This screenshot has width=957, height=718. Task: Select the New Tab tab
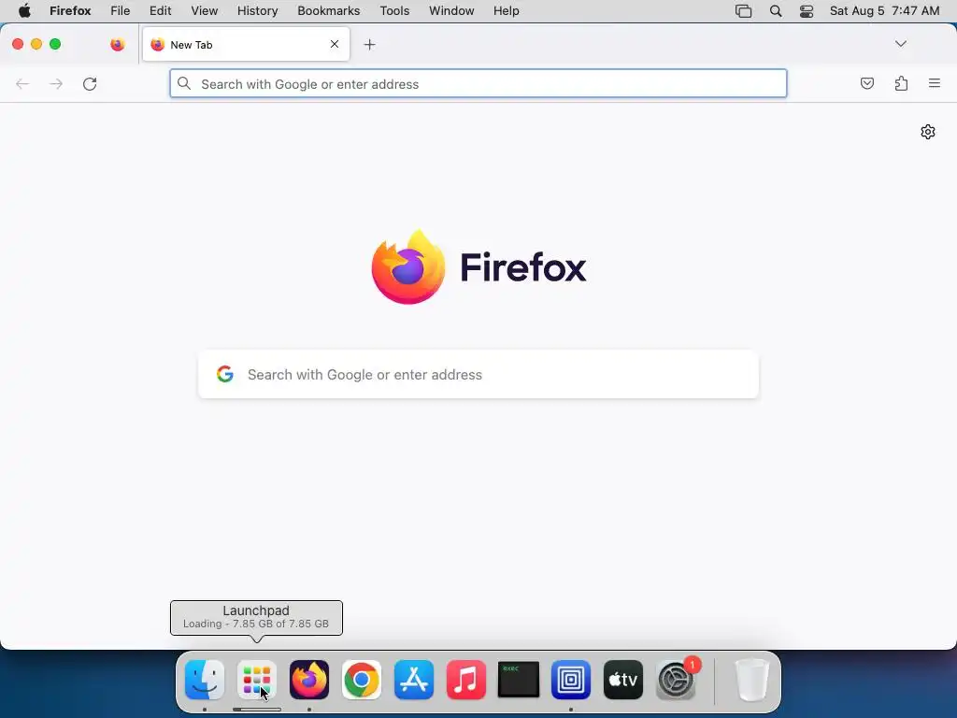(x=246, y=45)
